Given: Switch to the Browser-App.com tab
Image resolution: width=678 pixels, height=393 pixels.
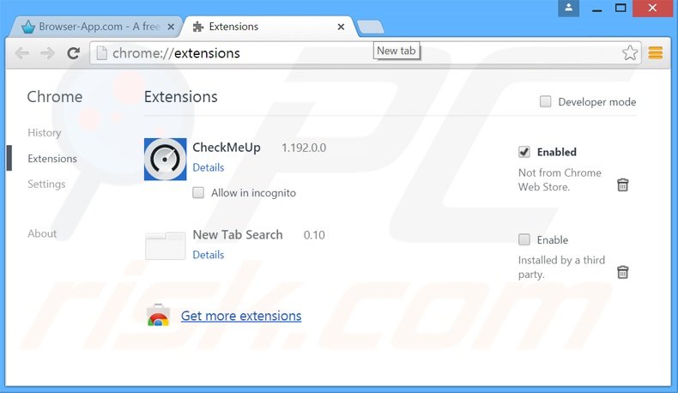Looking at the screenshot, I should 97,27.
